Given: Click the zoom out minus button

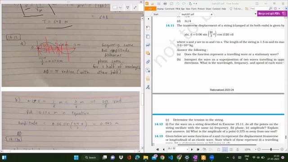Looking at the screenshot, I should pyautogui.click(x=259, y=149).
